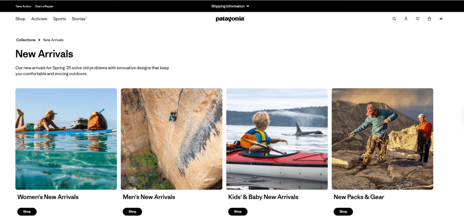Expand the Shipping Information dropdown
Screen dimensions: 464x219
click(x=230, y=6)
